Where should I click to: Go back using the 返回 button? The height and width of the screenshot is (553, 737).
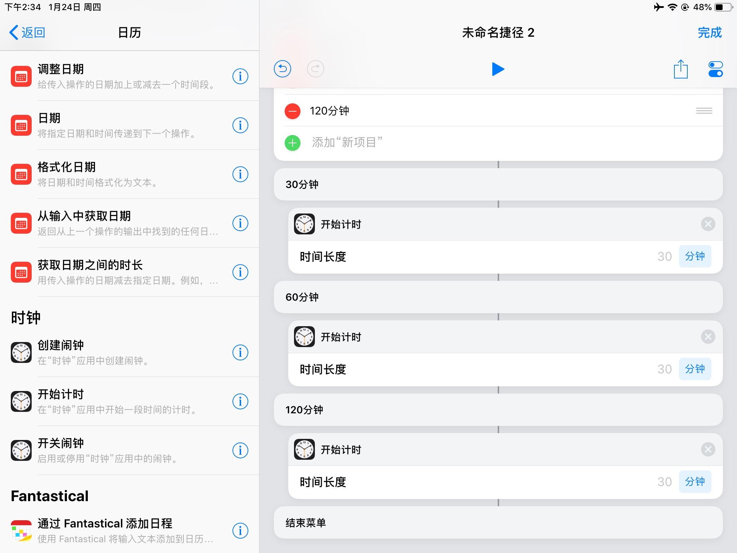(27, 32)
